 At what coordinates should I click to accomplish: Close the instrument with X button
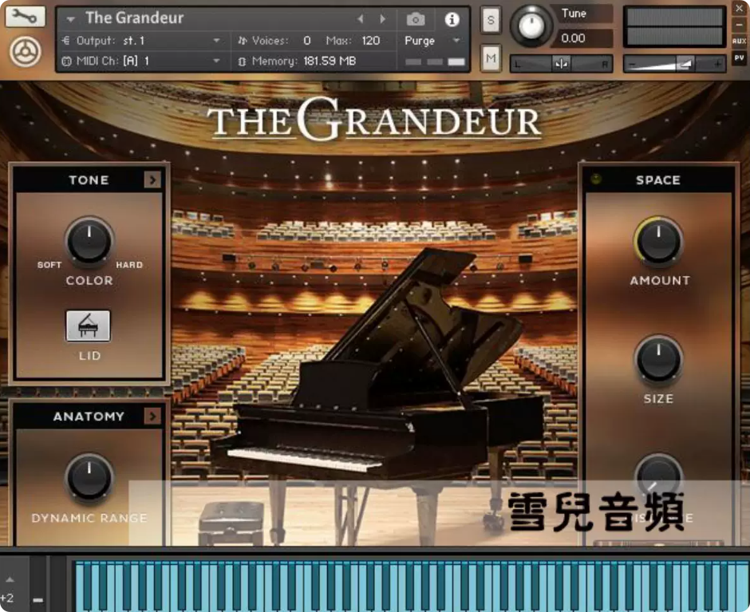[739, 8]
